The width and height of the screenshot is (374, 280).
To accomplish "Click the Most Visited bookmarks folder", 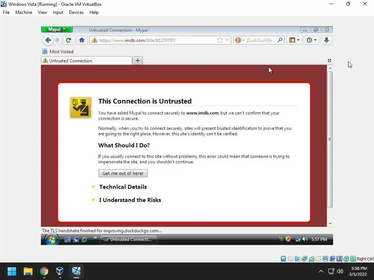I will [x=58, y=52].
